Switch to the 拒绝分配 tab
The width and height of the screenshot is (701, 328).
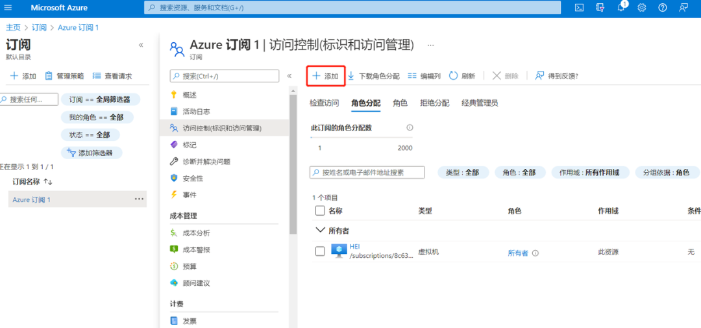tap(434, 103)
